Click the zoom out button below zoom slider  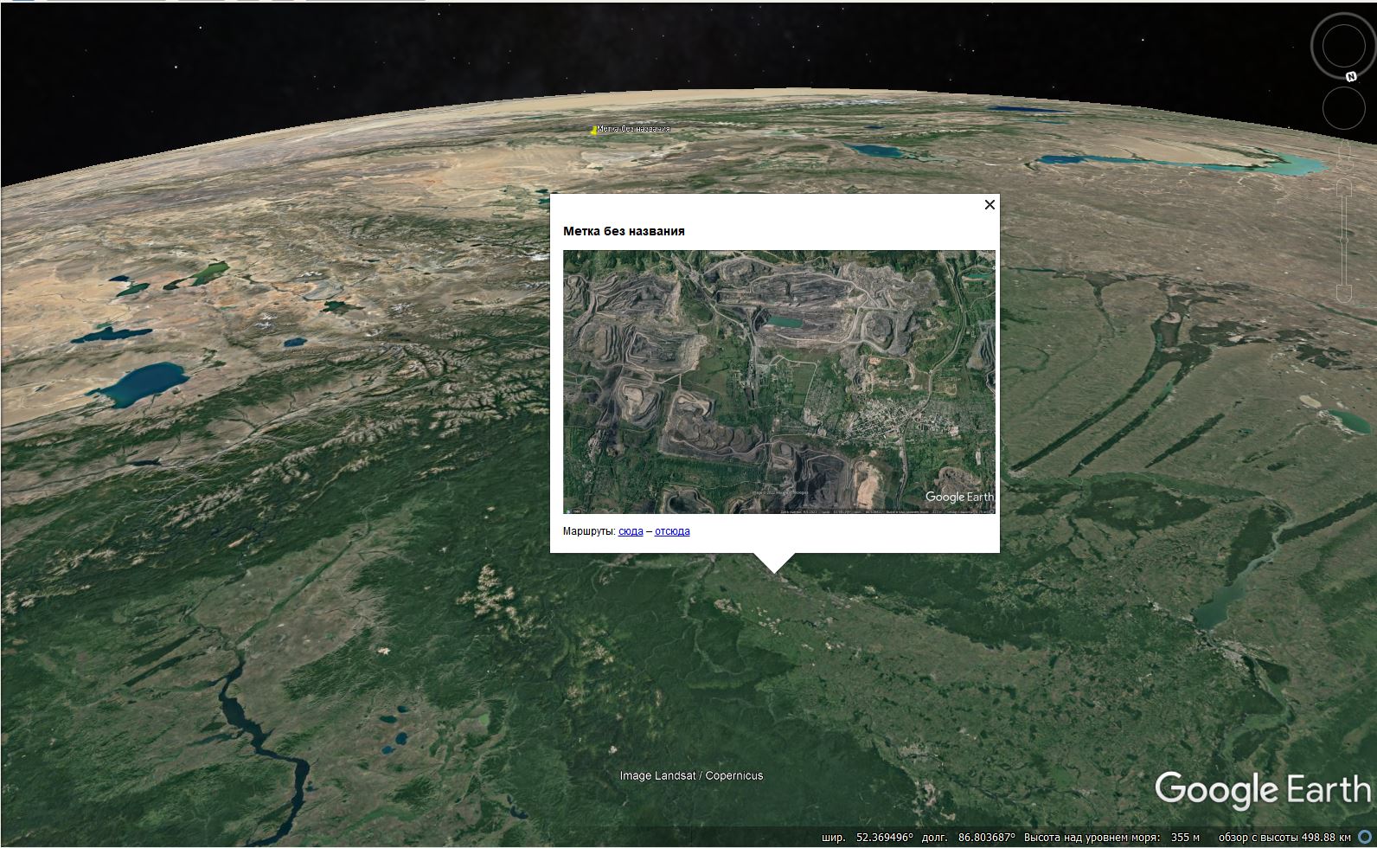pyautogui.click(x=1344, y=294)
